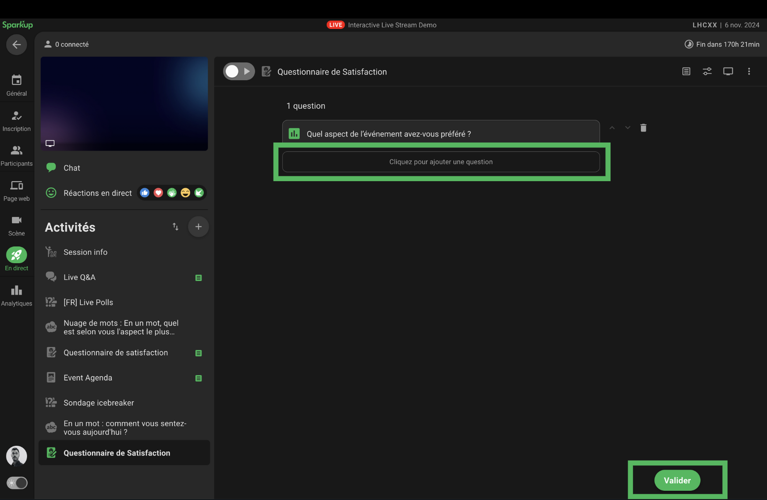Delete the question with trash icon
Image resolution: width=767 pixels, height=500 pixels.
point(643,128)
